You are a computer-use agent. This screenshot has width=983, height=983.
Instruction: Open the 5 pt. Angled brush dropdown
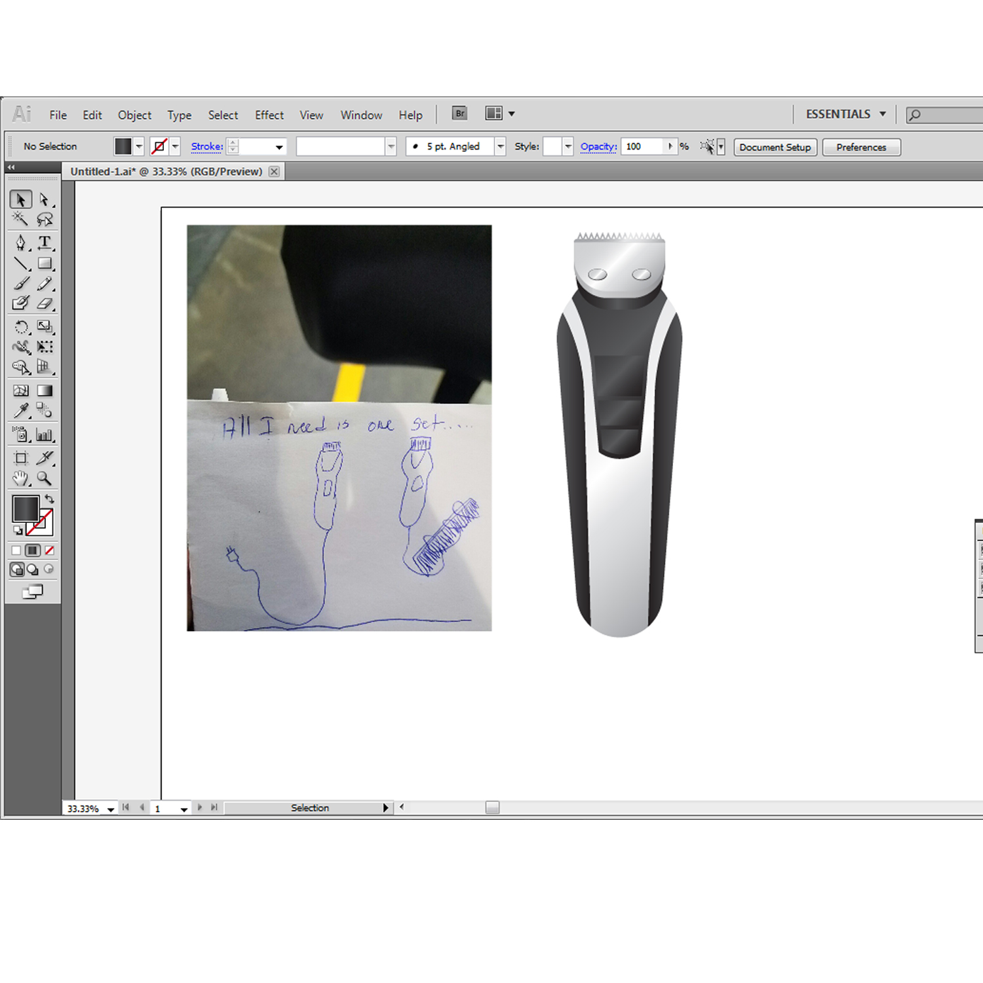click(x=500, y=147)
